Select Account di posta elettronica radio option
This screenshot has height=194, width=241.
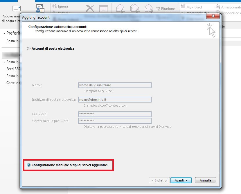pos(28,48)
